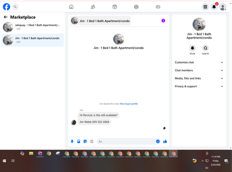
Task: Click the listing photo in chat center
Action: click(x=119, y=39)
